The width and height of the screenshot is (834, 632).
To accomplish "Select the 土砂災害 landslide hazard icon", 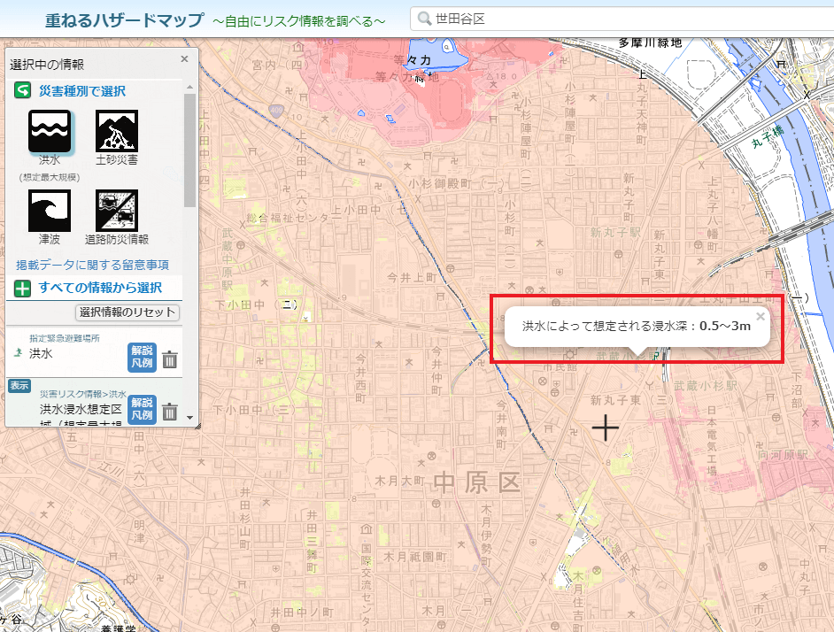I will click(117, 131).
